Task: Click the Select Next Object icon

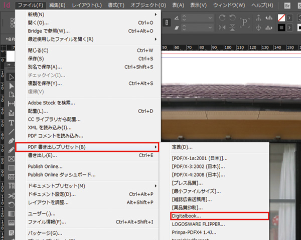Action: click(x=269, y=28)
